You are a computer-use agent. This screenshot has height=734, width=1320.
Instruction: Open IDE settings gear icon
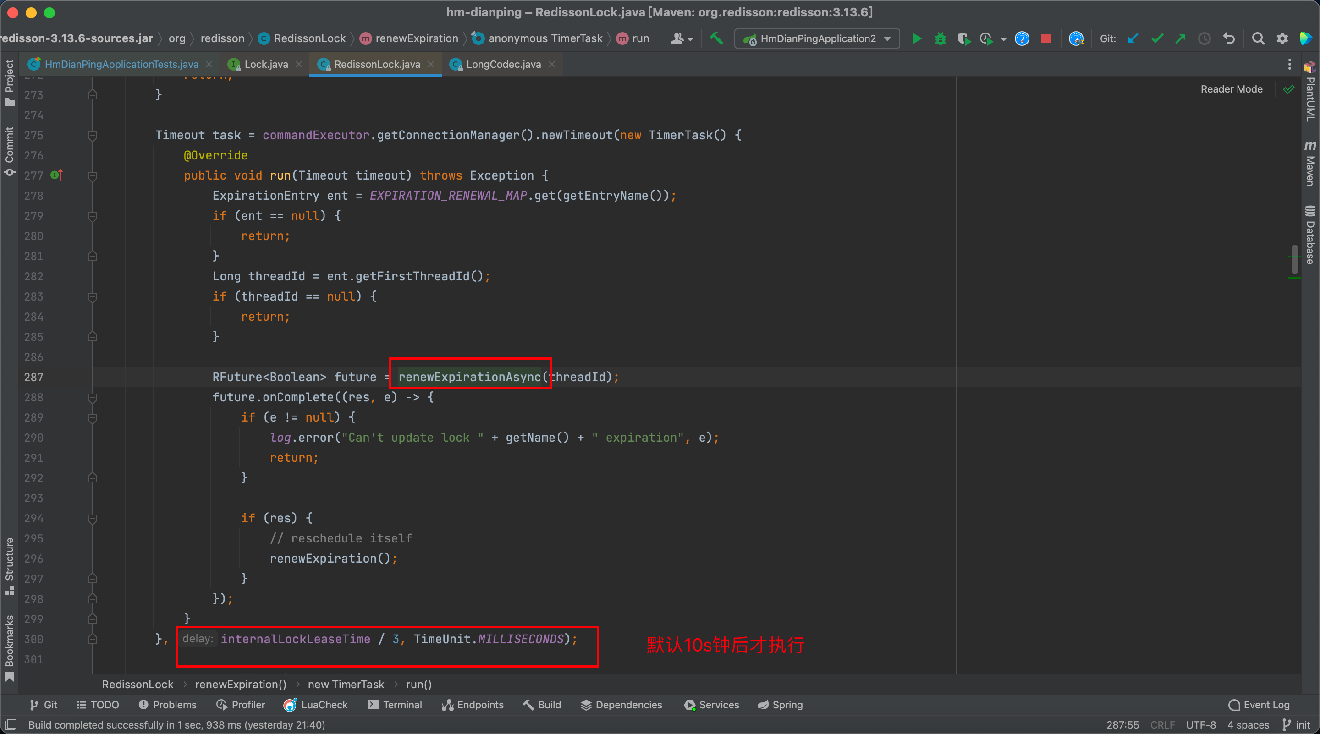pos(1282,38)
